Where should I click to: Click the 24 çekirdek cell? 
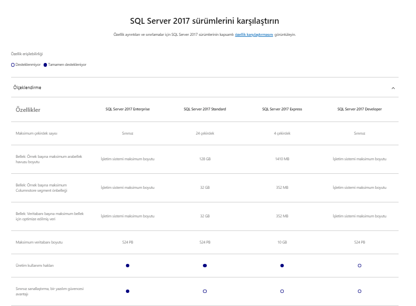click(205, 133)
